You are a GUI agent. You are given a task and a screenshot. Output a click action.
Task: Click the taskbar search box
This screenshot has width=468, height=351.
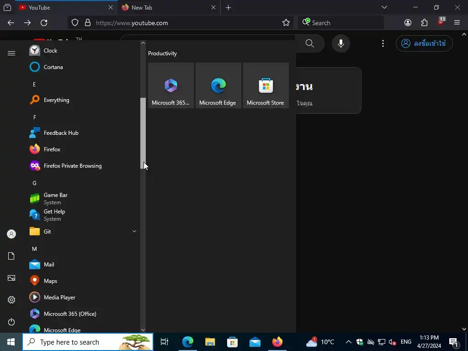[x=88, y=342]
